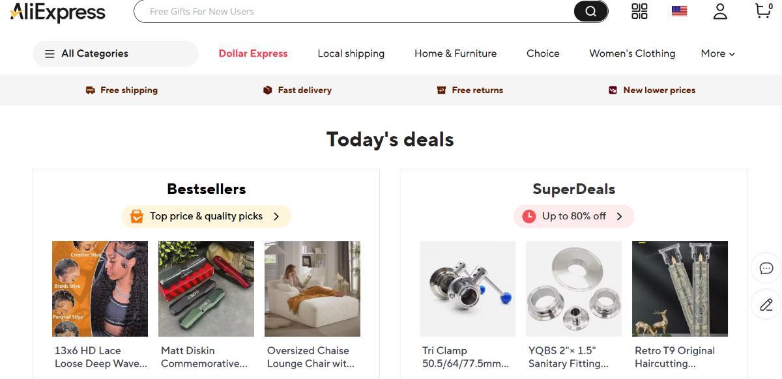Click the Local shipping link
Screen dimensions: 782x379
pos(351,53)
